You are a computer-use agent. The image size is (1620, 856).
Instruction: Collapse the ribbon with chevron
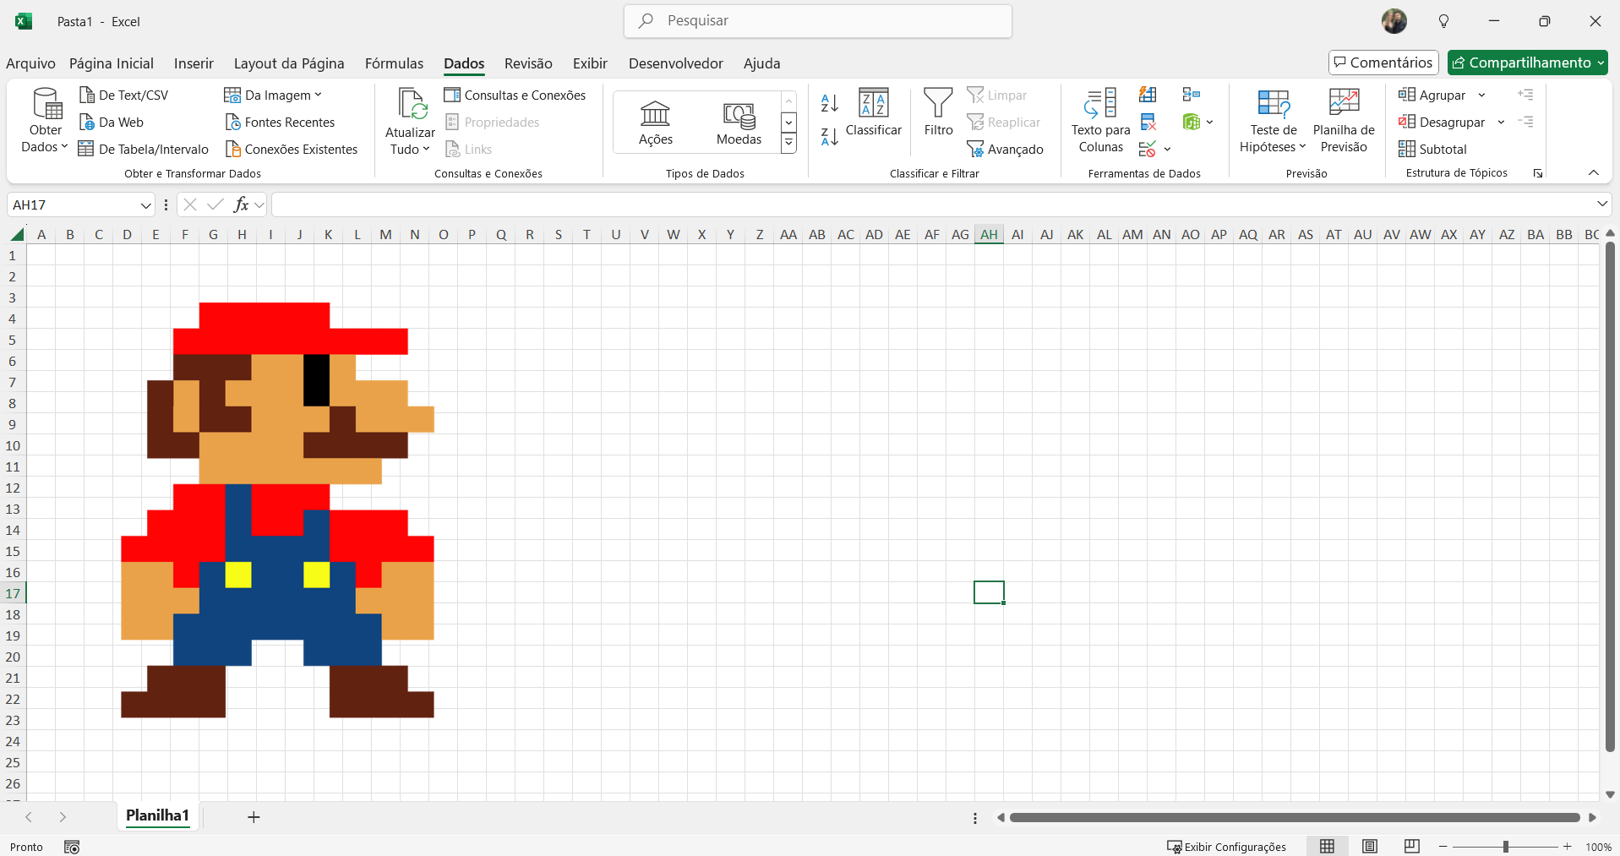[1593, 172]
